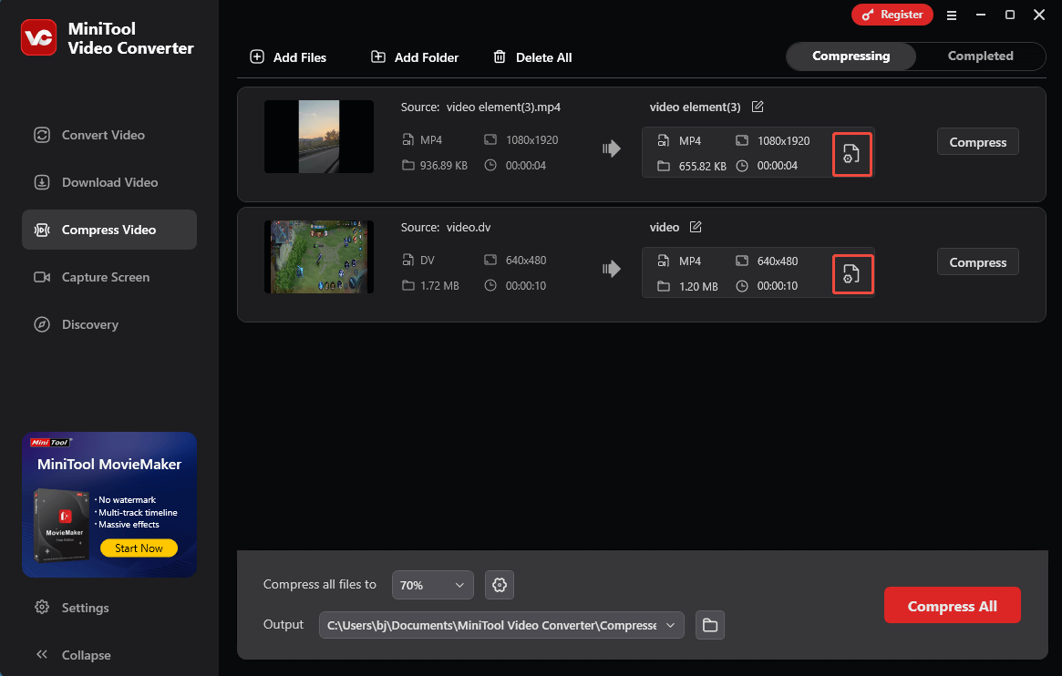Browse output folder with folder icon
The image size is (1062, 676).
709,625
